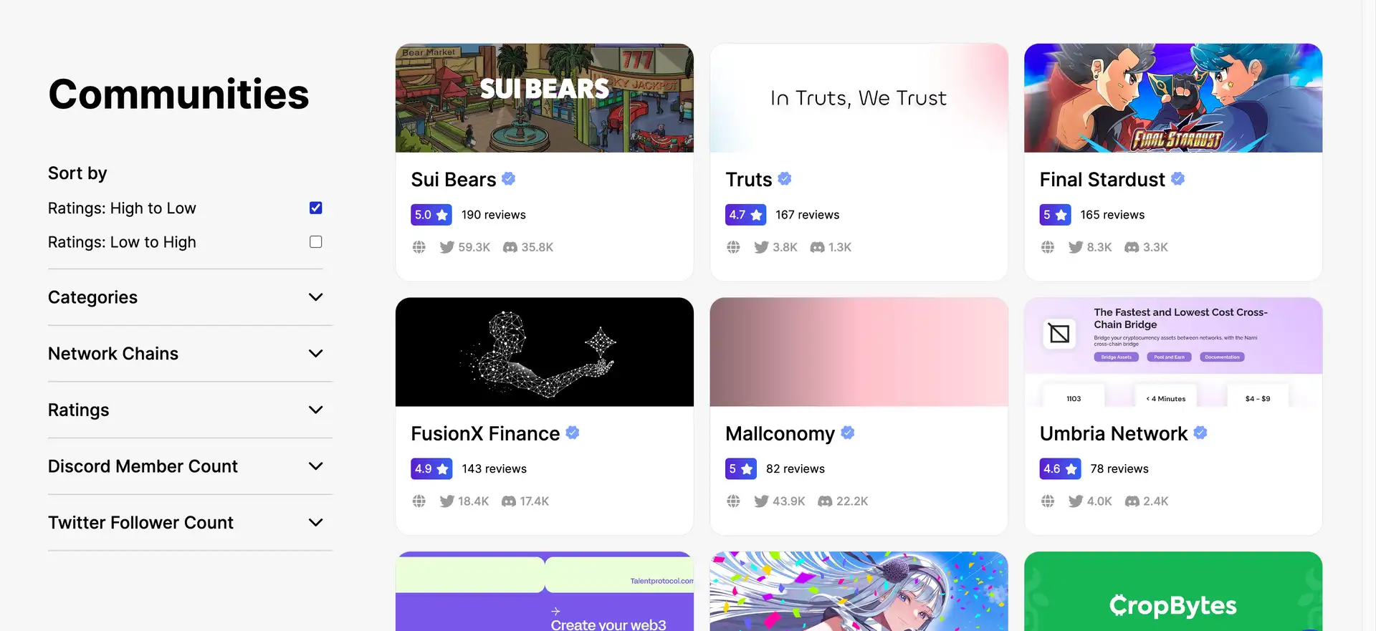Click the CropBytes green banner

point(1173,592)
